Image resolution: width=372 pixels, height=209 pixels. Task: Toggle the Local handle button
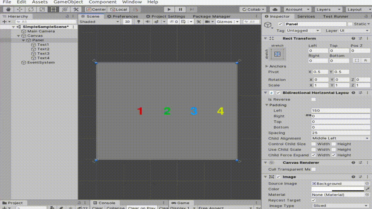(119, 9)
